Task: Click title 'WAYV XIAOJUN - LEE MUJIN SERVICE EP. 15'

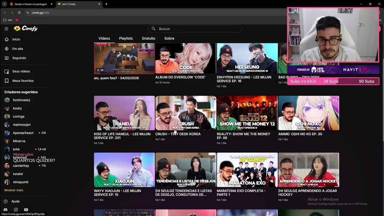Action: point(117,193)
